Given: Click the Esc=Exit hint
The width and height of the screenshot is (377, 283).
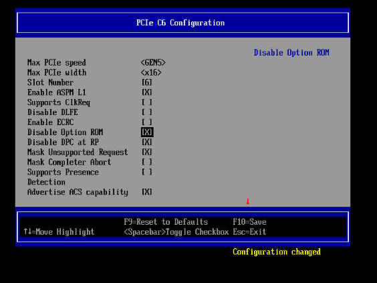Looking at the screenshot, I should point(249,231).
